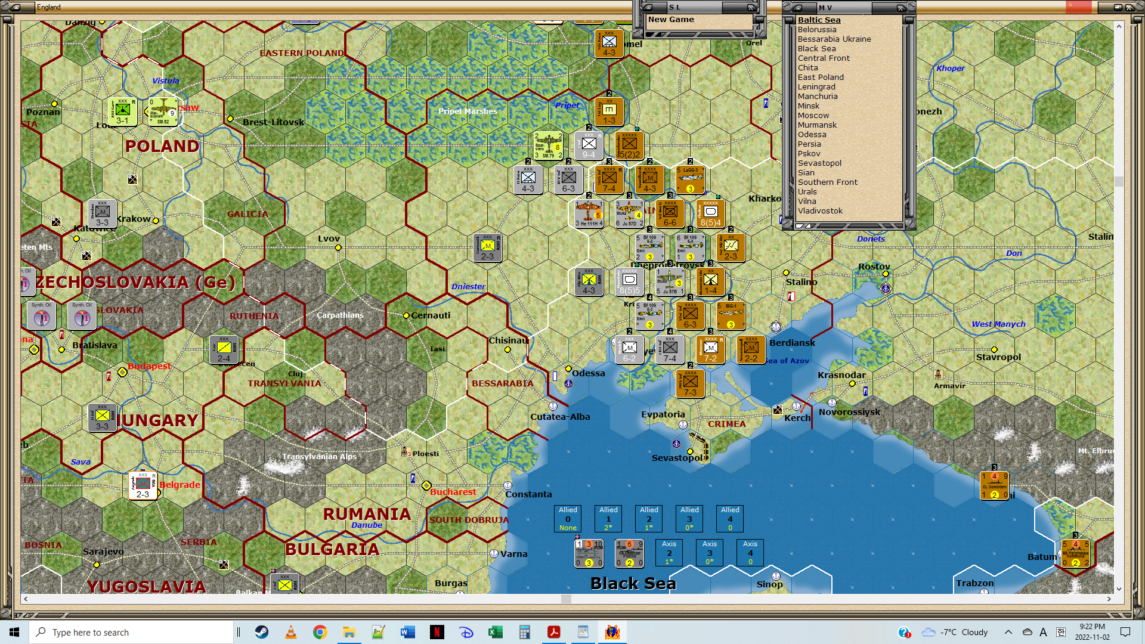Select the white 2-3 unit at Belgrade
The image size is (1145, 644).
(143, 485)
